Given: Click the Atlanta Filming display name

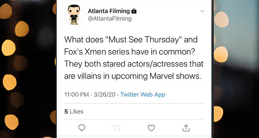Looking at the screenshot, I should [109, 11].
